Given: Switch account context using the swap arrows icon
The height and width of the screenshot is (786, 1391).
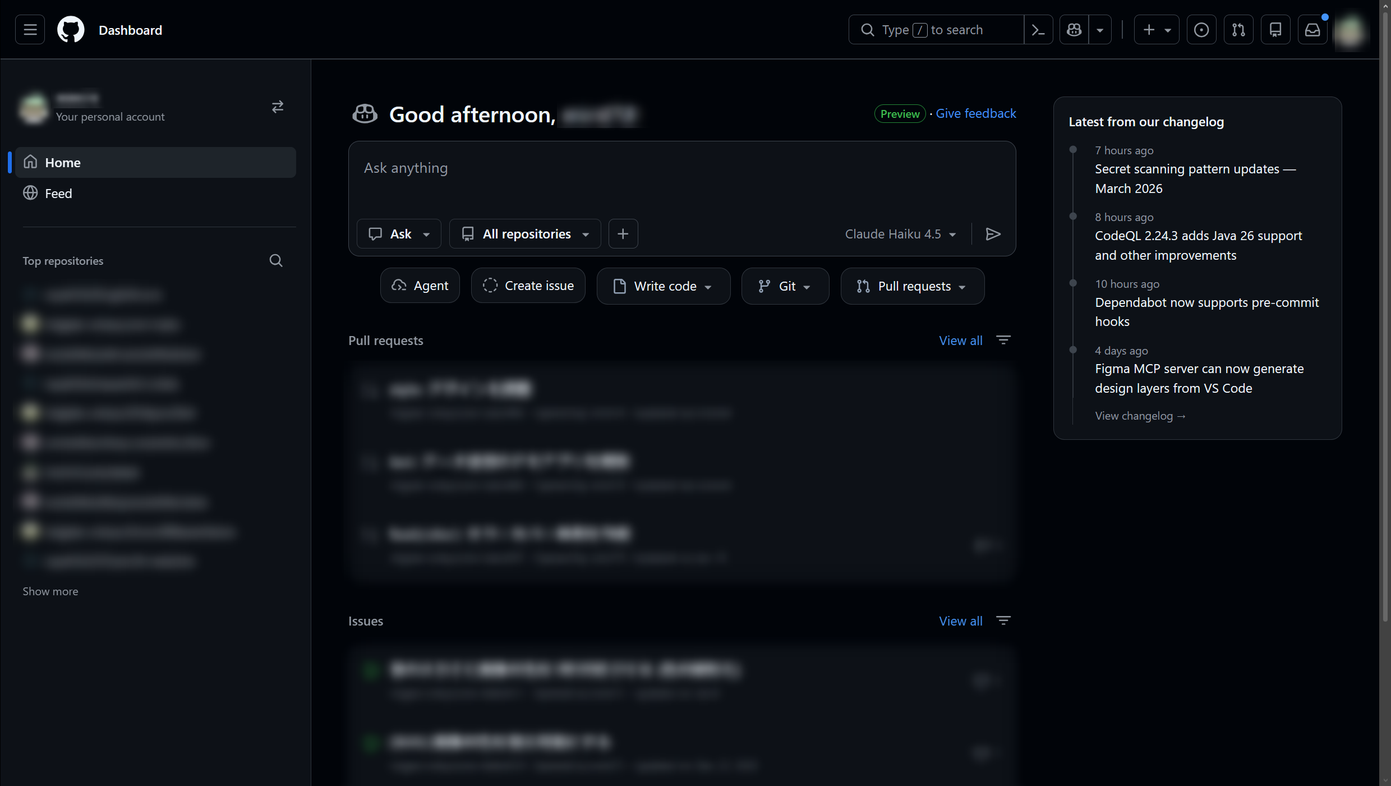Looking at the screenshot, I should 278,107.
